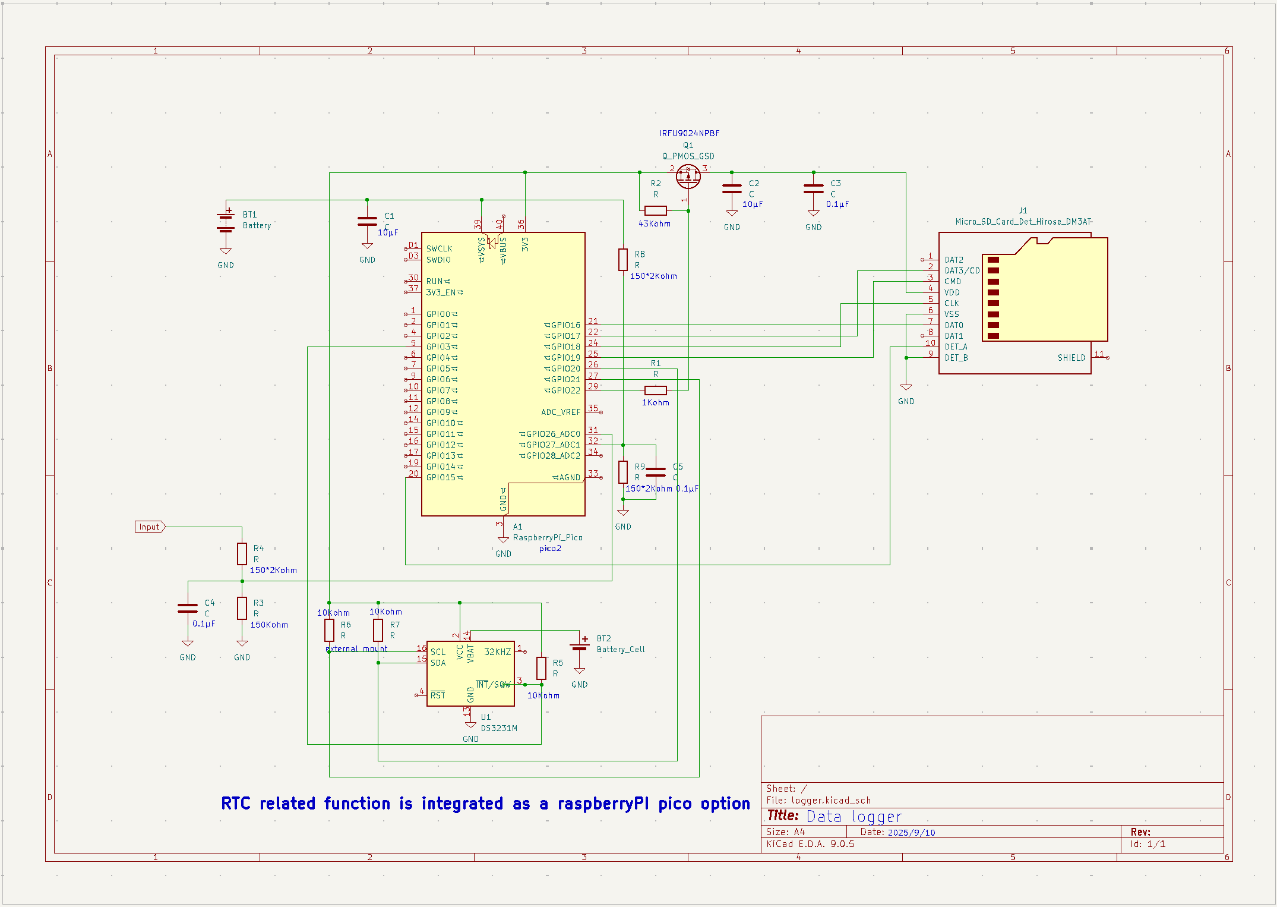Select the C2 10µF capacitor symbol
This screenshot has height=907, width=1277.
tap(732, 189)
